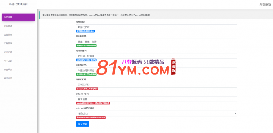Click the red badge under the template dropdown

(91, 118)
